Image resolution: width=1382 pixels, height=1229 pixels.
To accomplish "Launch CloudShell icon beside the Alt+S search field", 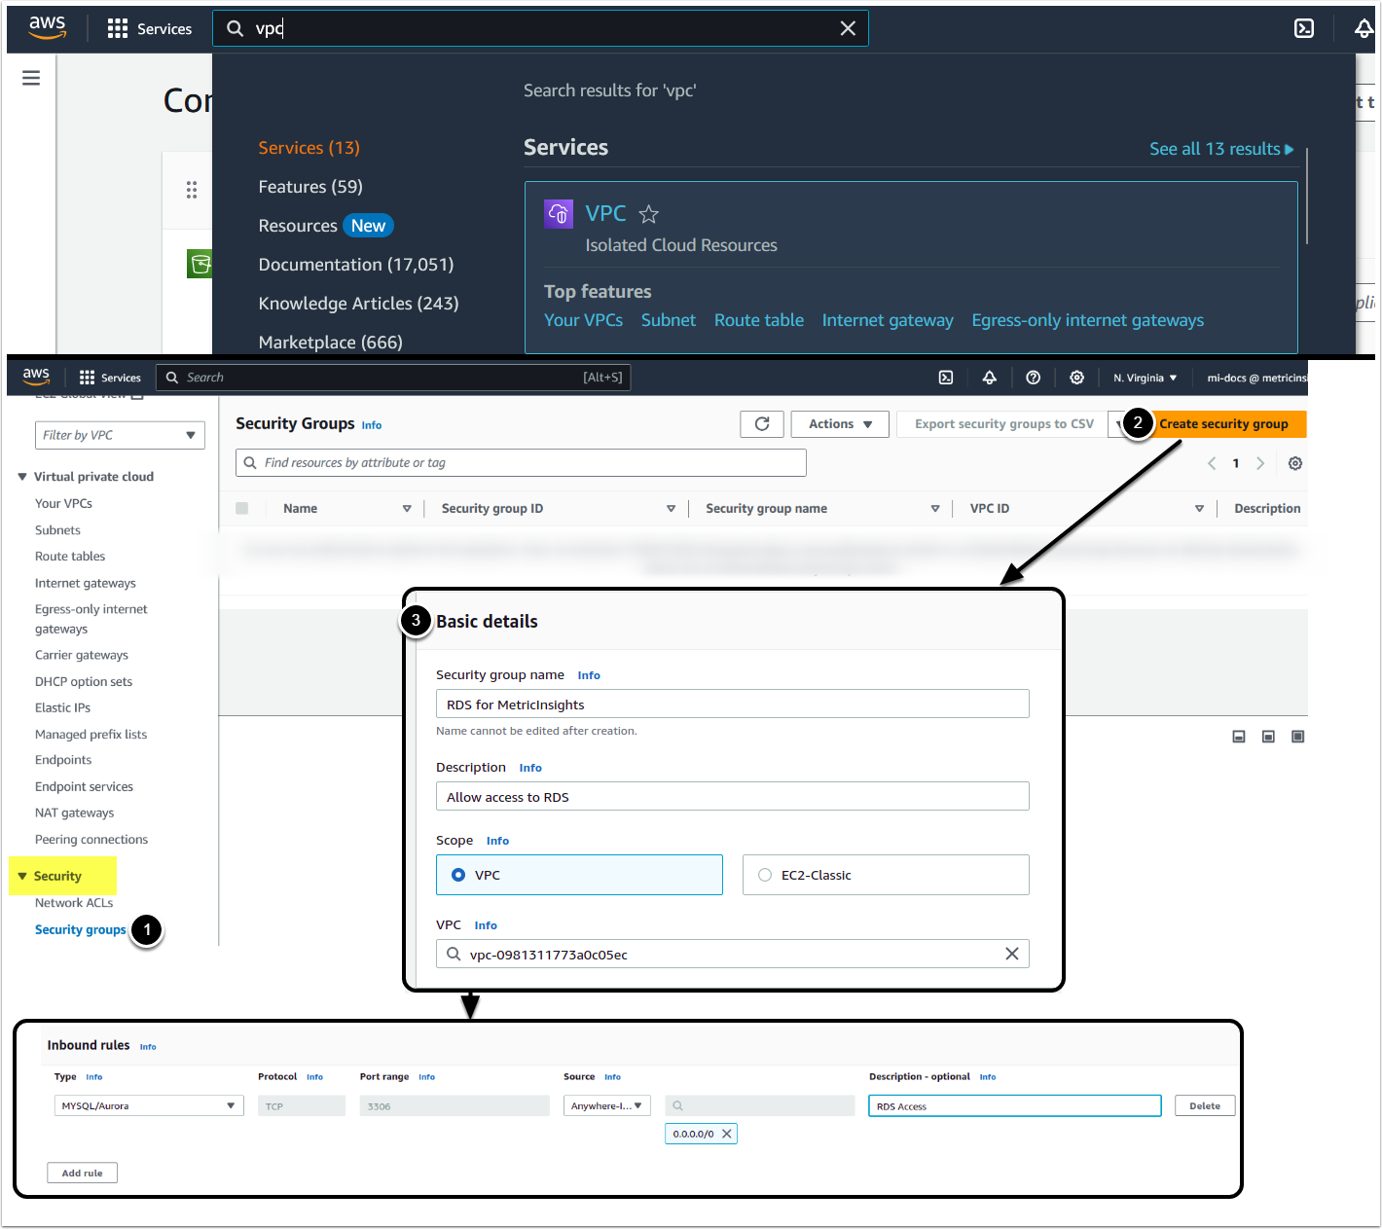I will point(946,378).
